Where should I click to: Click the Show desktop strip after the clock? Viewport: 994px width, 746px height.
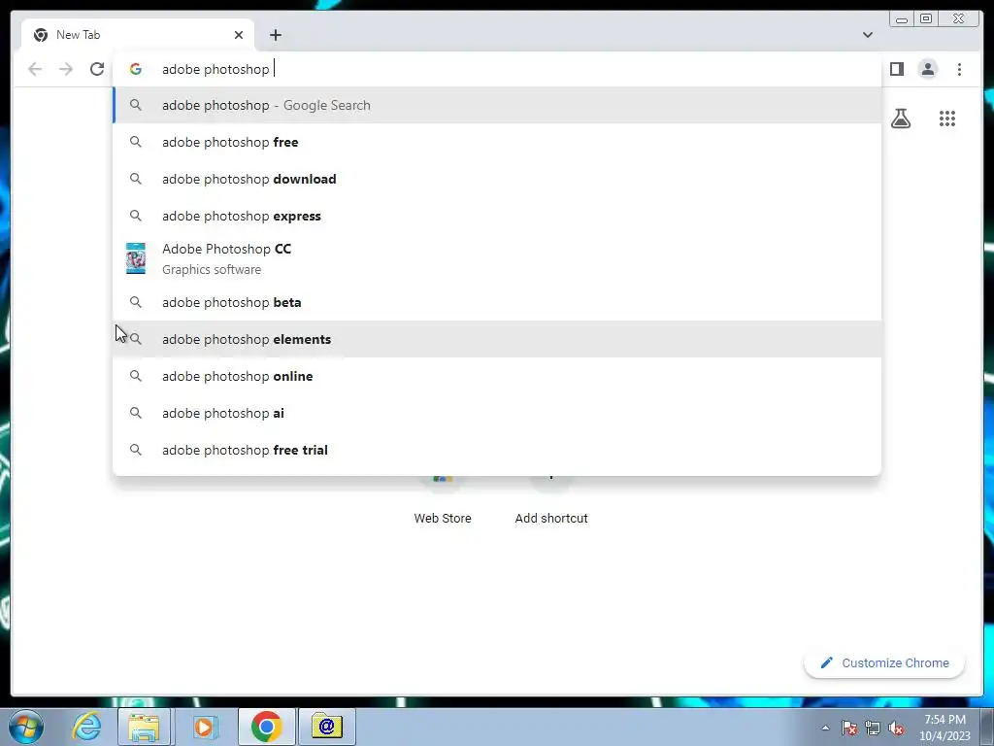coord(987,727)
